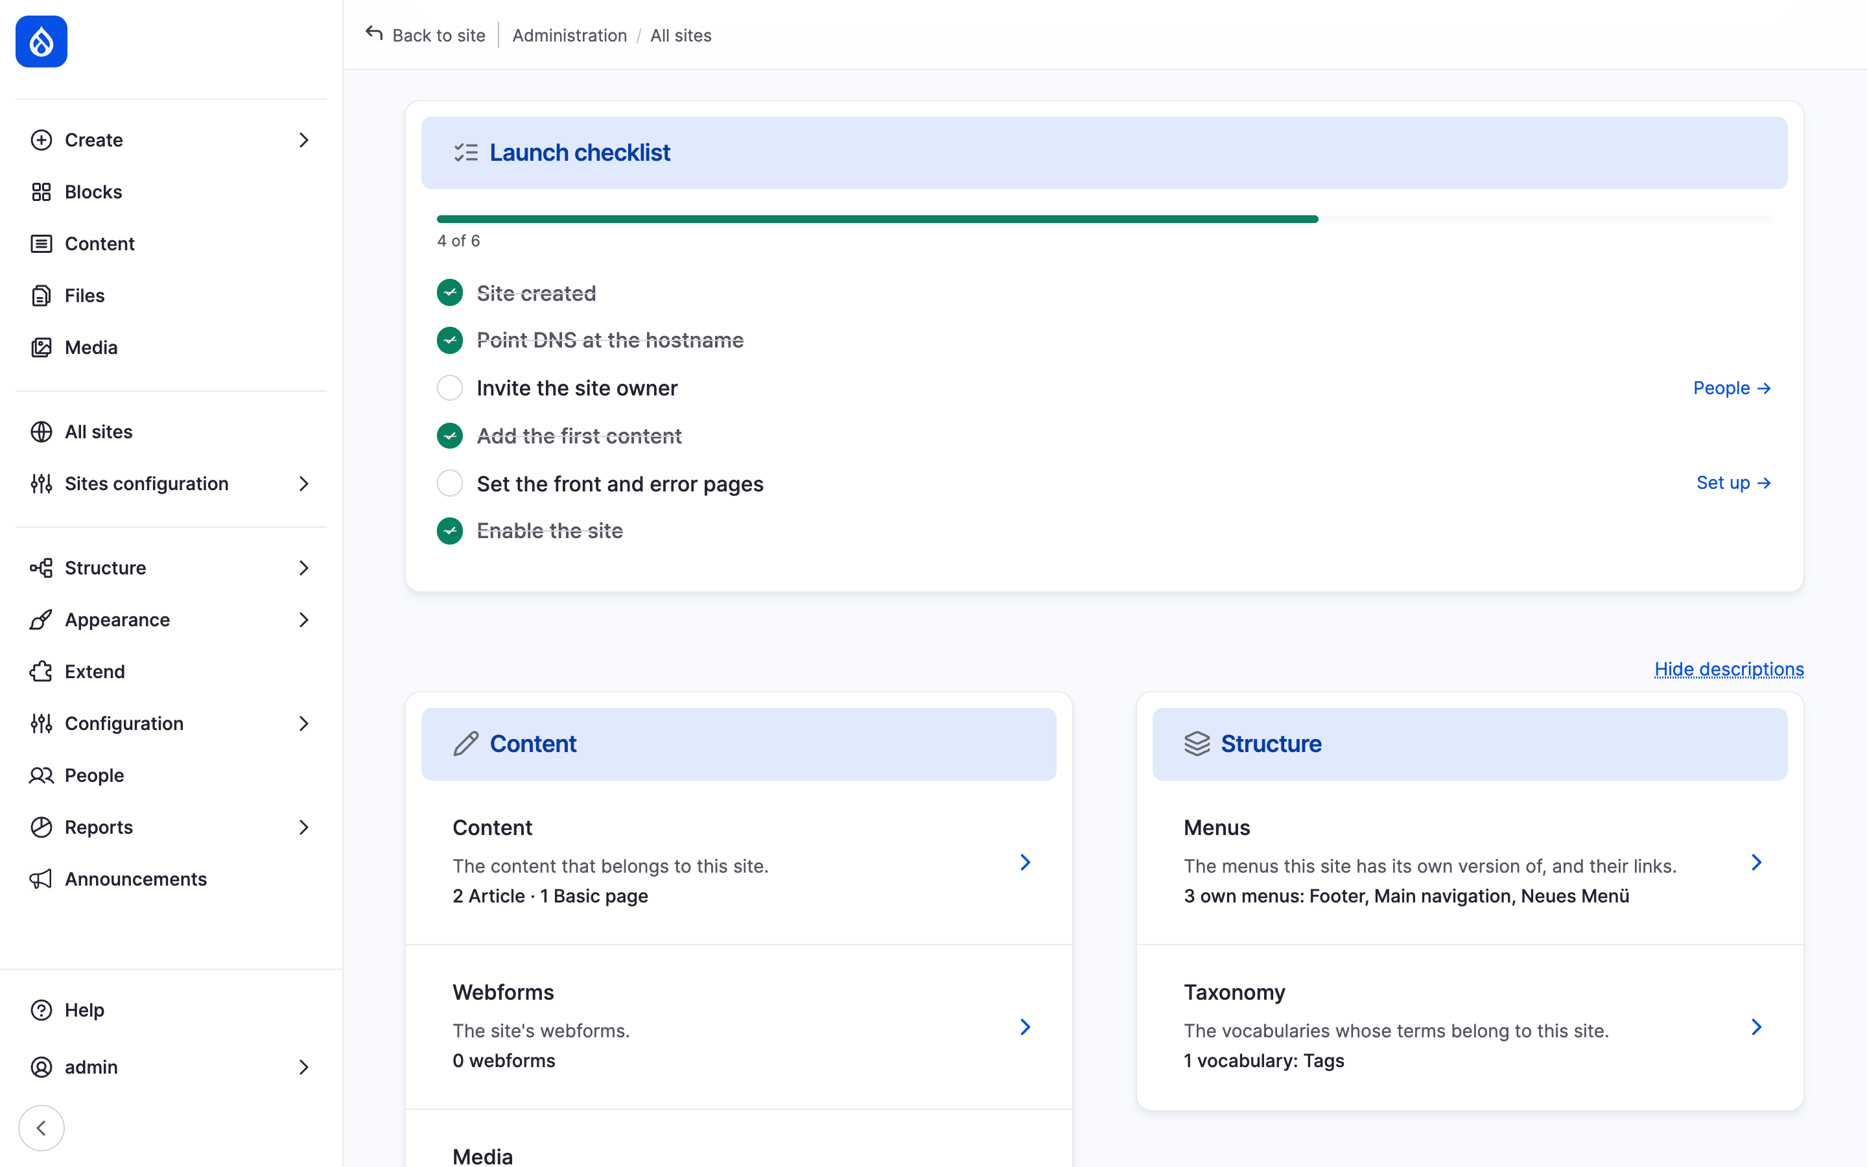
Task: Click the Announcements megaphone icon
Action: 41,879
